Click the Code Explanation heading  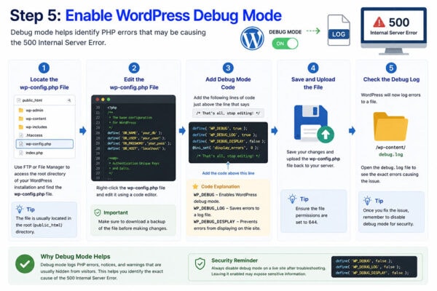click(x=220, y=186)
